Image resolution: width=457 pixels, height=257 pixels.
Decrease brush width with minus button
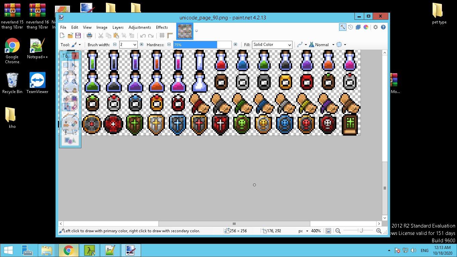point(115,45)
